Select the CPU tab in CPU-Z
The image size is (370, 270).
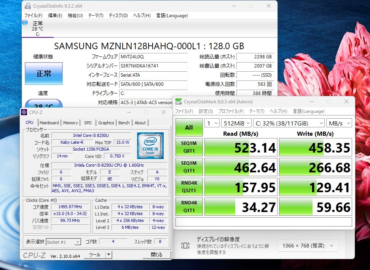[x=29, y=122]
